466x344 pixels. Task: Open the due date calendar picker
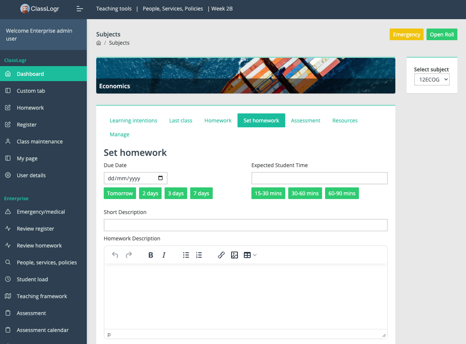click(160, 178)
